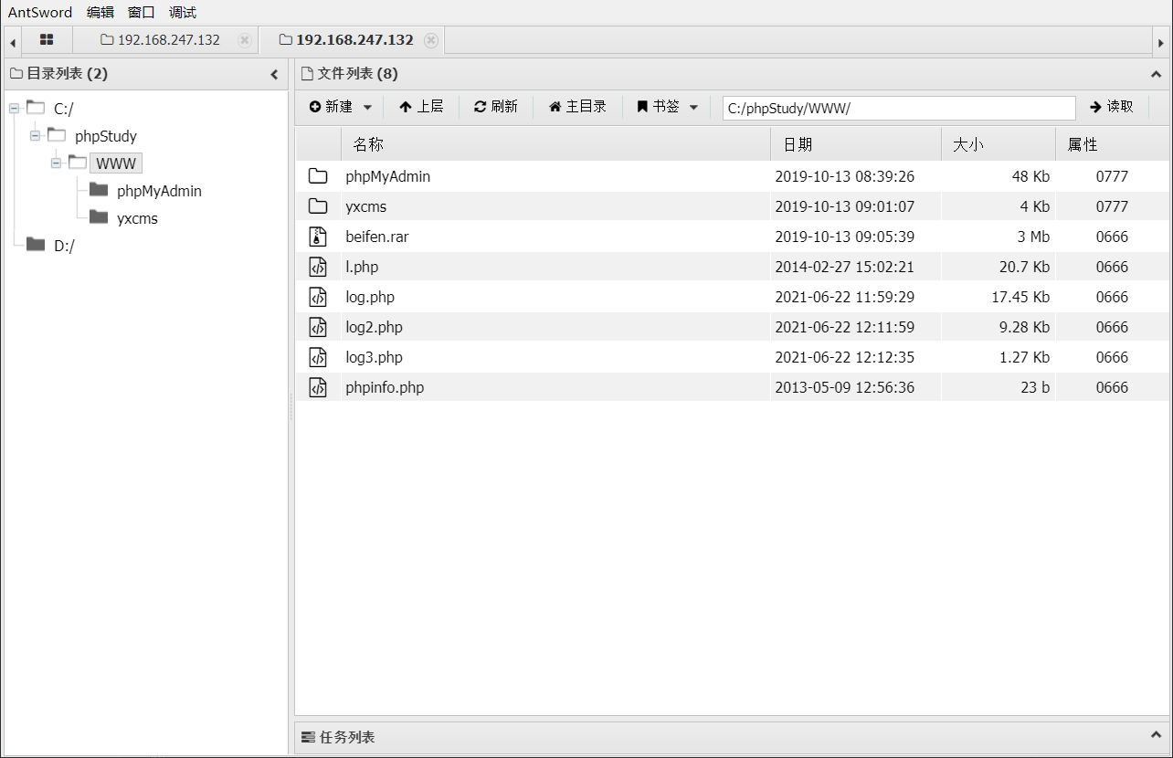Image resolution: width=1173 pixels, height=758 pixels.
Task: Click log.php code file icon
Action: [x=318, y=297]
